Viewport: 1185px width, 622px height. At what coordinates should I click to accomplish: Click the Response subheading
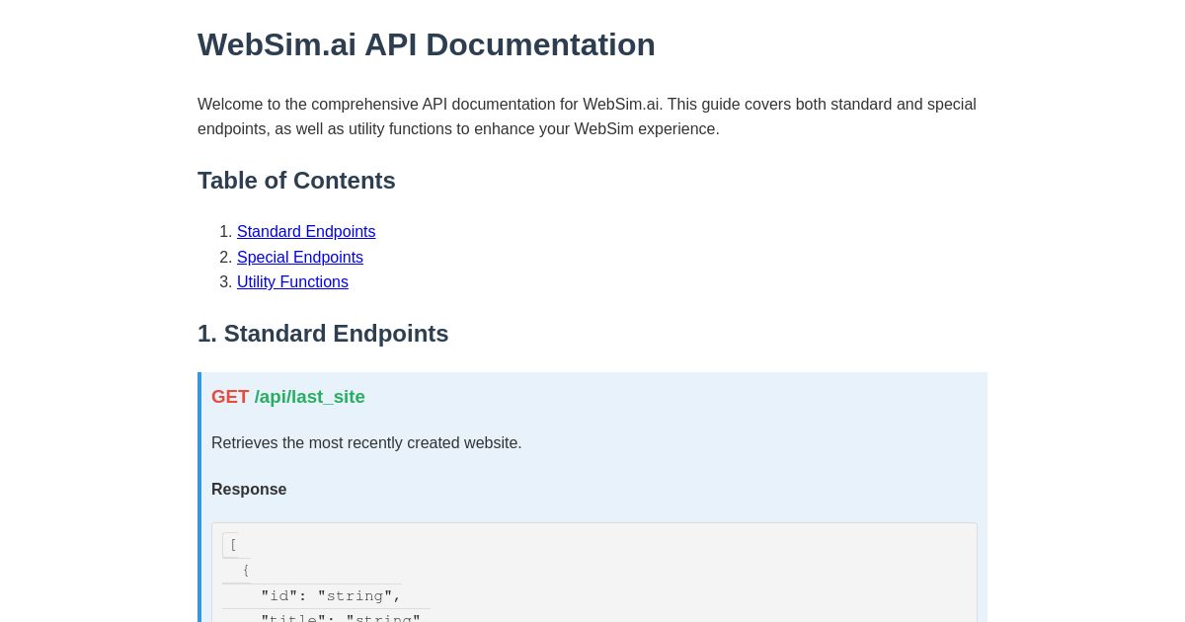[x=249, y=489]
